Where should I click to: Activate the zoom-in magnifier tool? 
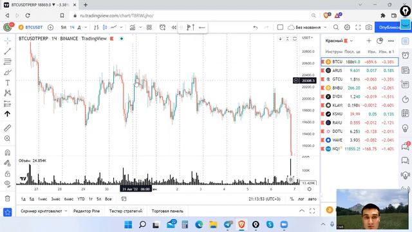point(7,139)
